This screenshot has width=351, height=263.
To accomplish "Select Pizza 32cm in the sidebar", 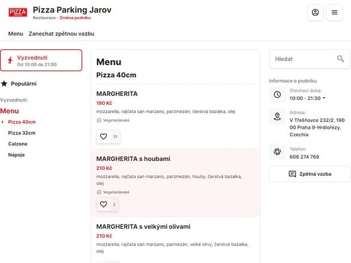I will pyautogui.click(x=22, y=133).
